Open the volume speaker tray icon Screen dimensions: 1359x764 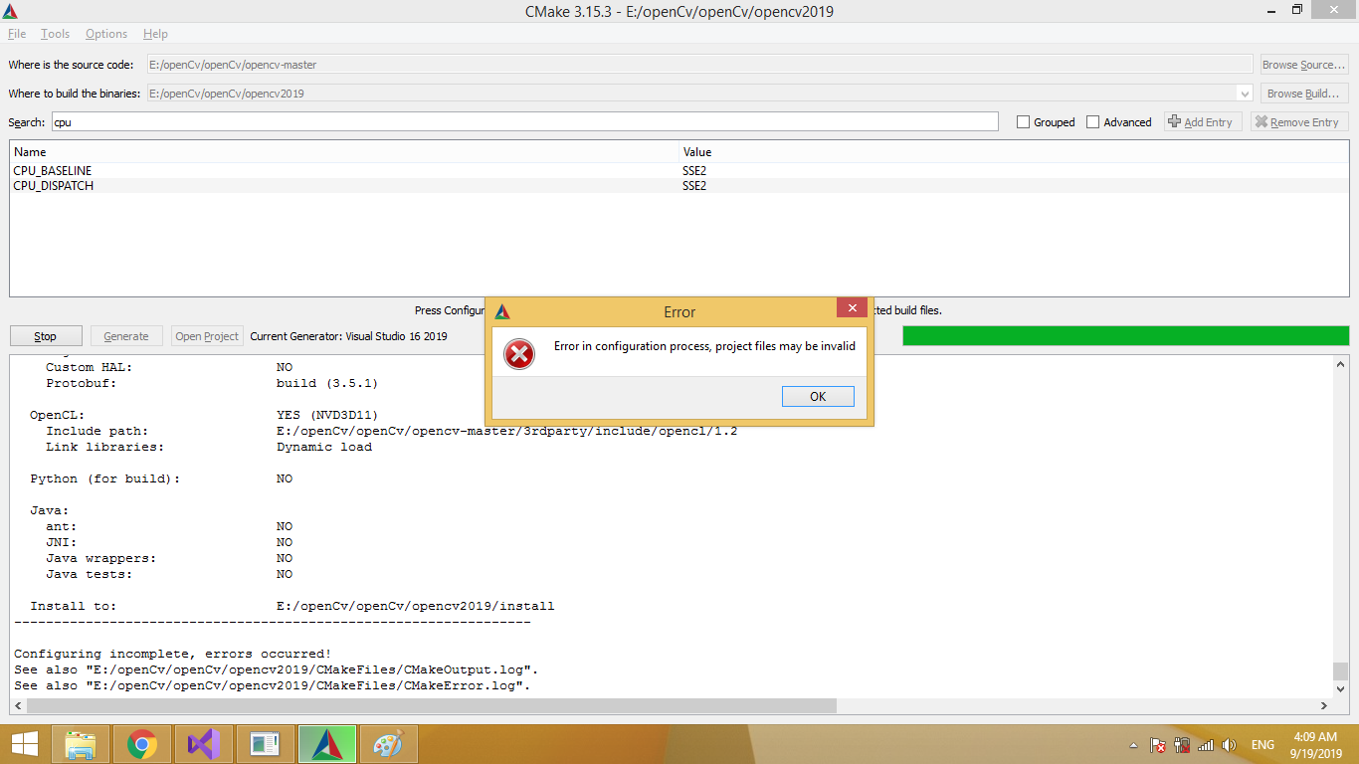click(x=1230, y=745)
